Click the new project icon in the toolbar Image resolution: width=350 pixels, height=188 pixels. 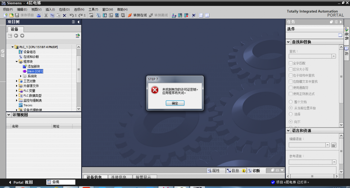point(5,15)
